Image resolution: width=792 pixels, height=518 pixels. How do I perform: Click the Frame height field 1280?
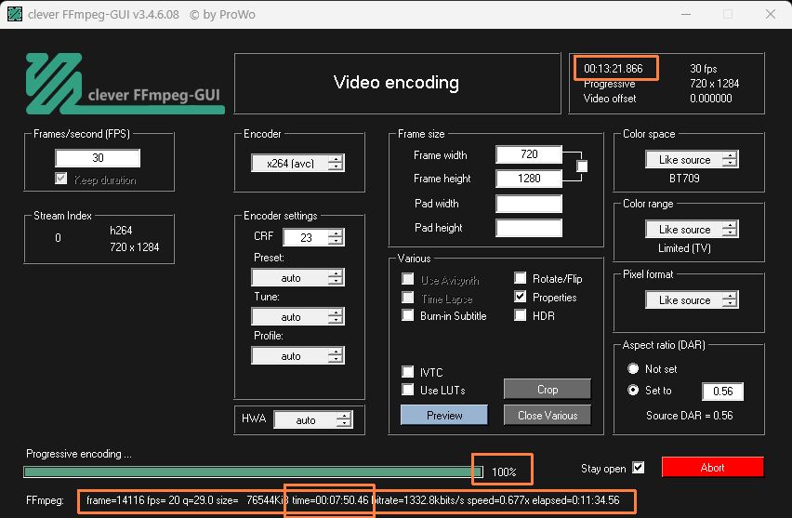click(x=529, y=178)
